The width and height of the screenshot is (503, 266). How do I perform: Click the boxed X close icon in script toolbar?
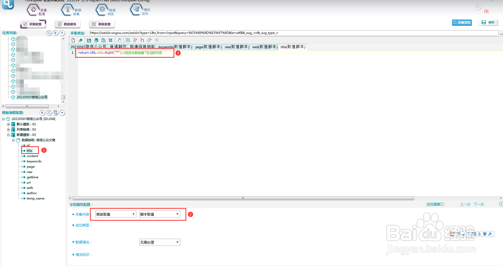(157, 40)
